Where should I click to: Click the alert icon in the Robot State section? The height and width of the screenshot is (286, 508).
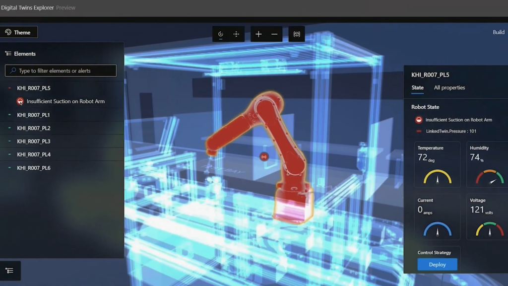pyautogui.click(x=419, y=120)
